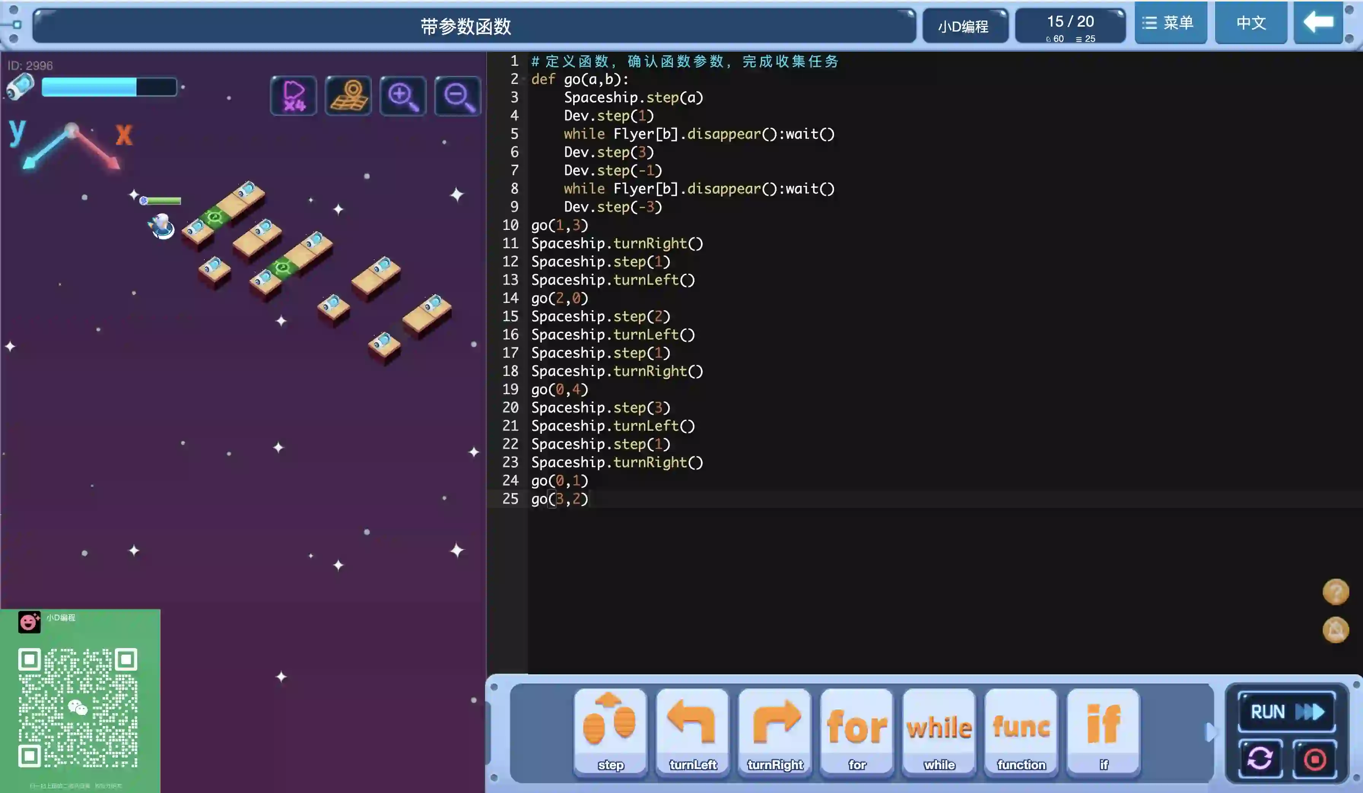Click the zoom out magnifier icon
The width and height of the screenshot is (1363, 793).
[458, 96]
